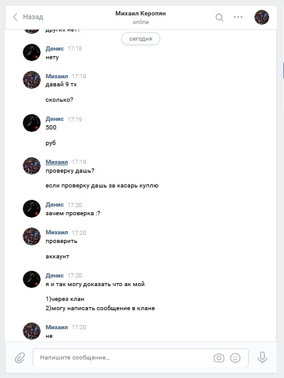284x378 pixels.
Task: Click the Михаил Керопян chat title
Action: pos(140,14)
